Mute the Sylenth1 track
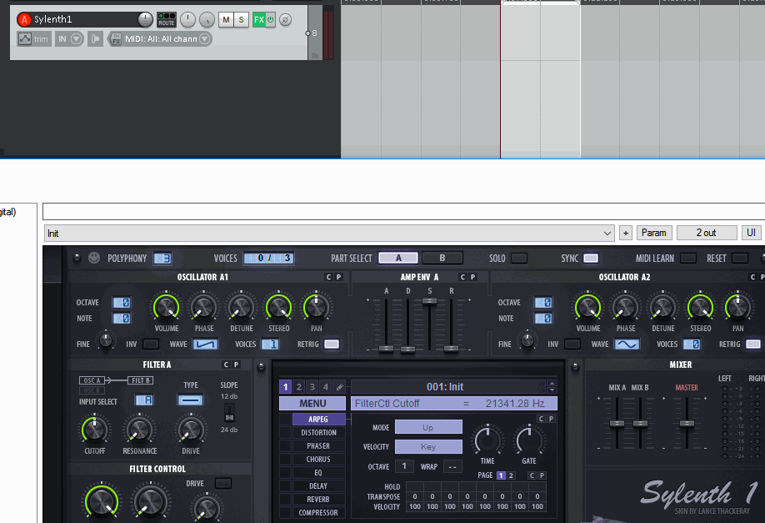Image resolution: width=765 pixels, height=523 pixels. tap(226, 19)
